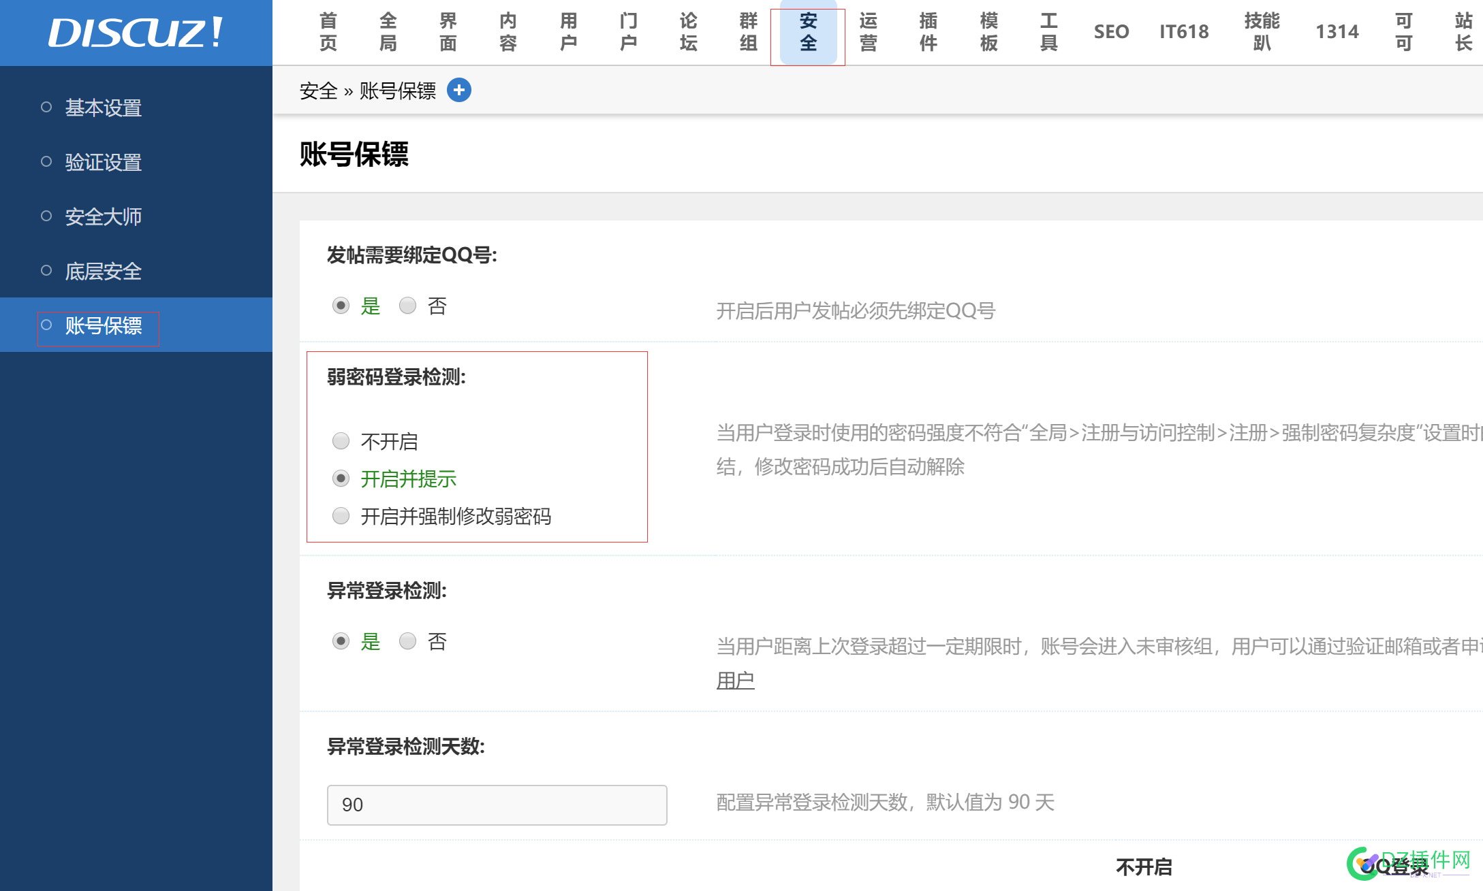Open the 模板 top menu
The width and height of the screenshot is (1483, 891).
[988, 32]
